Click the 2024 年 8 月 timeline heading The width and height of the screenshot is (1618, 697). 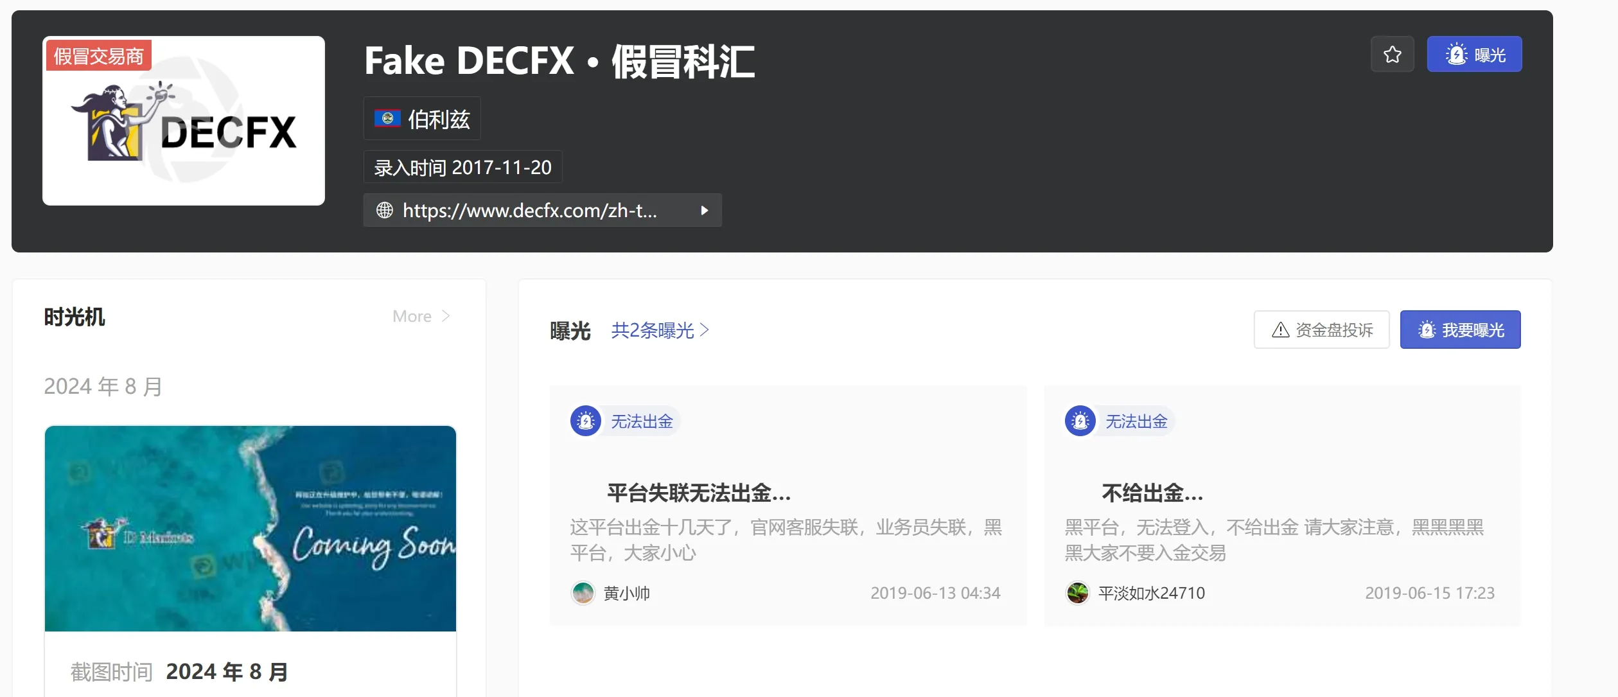[x=103, y=387]
